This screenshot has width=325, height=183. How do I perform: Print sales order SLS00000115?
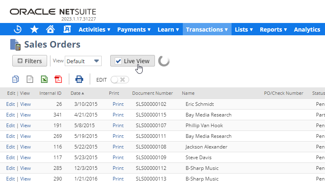118,115
